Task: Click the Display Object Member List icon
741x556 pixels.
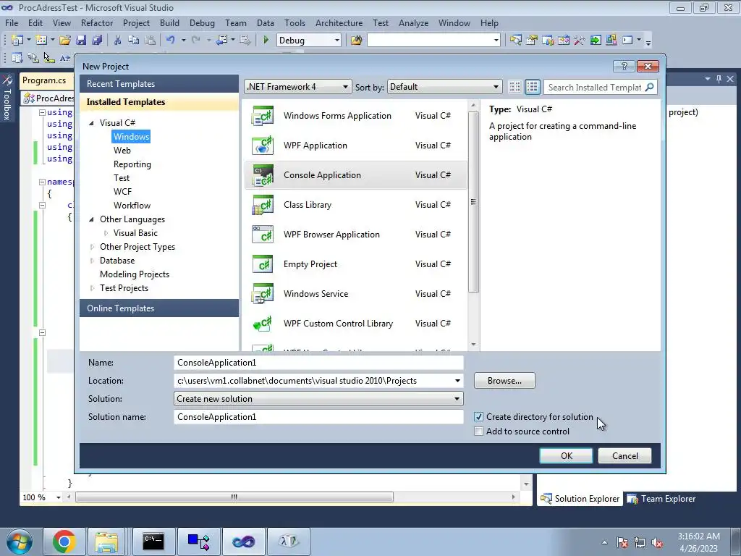Action: coord(17,58)
